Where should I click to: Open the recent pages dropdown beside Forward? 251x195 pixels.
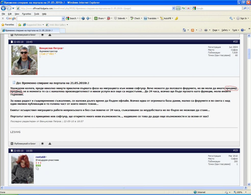13,8
